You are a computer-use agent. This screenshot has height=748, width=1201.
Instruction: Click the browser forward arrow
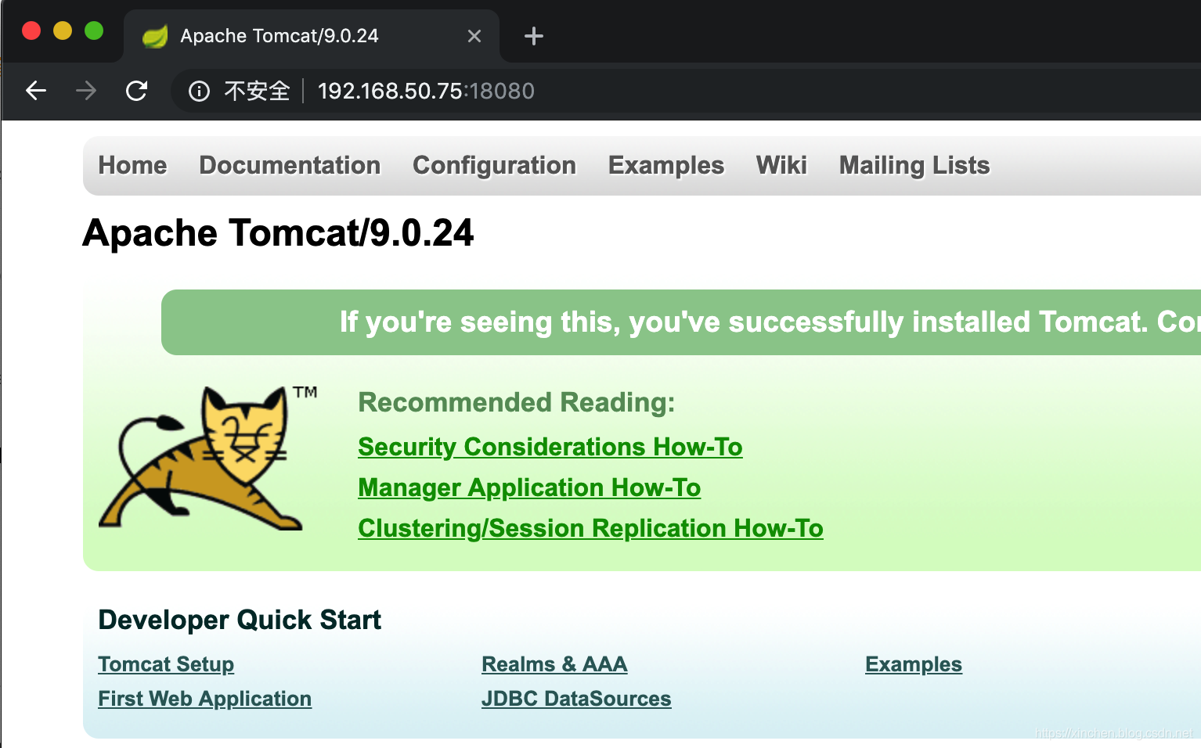[86, 91]
